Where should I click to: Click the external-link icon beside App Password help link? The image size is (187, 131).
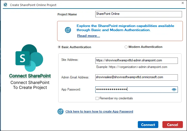(60, 111)
